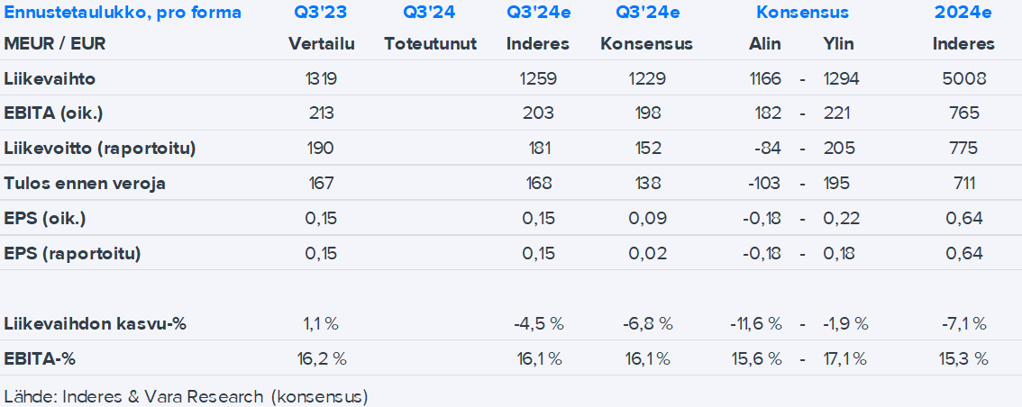Click the Konsensus range header above Alin
This screenshot has width=1022, height=407.
802,13
